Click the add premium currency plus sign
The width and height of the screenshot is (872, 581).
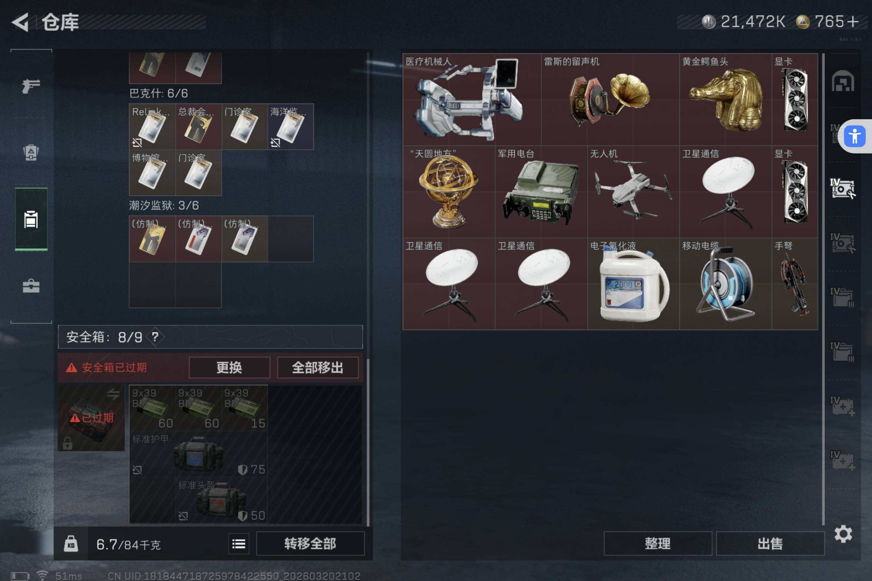[x=853, y=21]
